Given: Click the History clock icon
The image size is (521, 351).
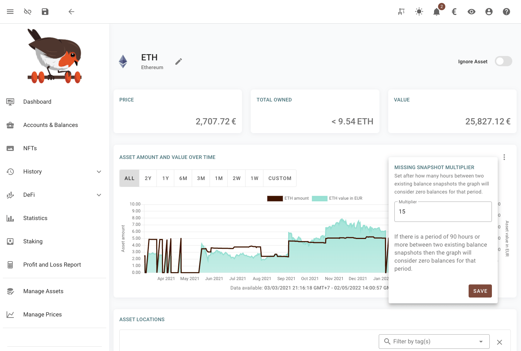Looking at the screenshot, I should (10, 172).
